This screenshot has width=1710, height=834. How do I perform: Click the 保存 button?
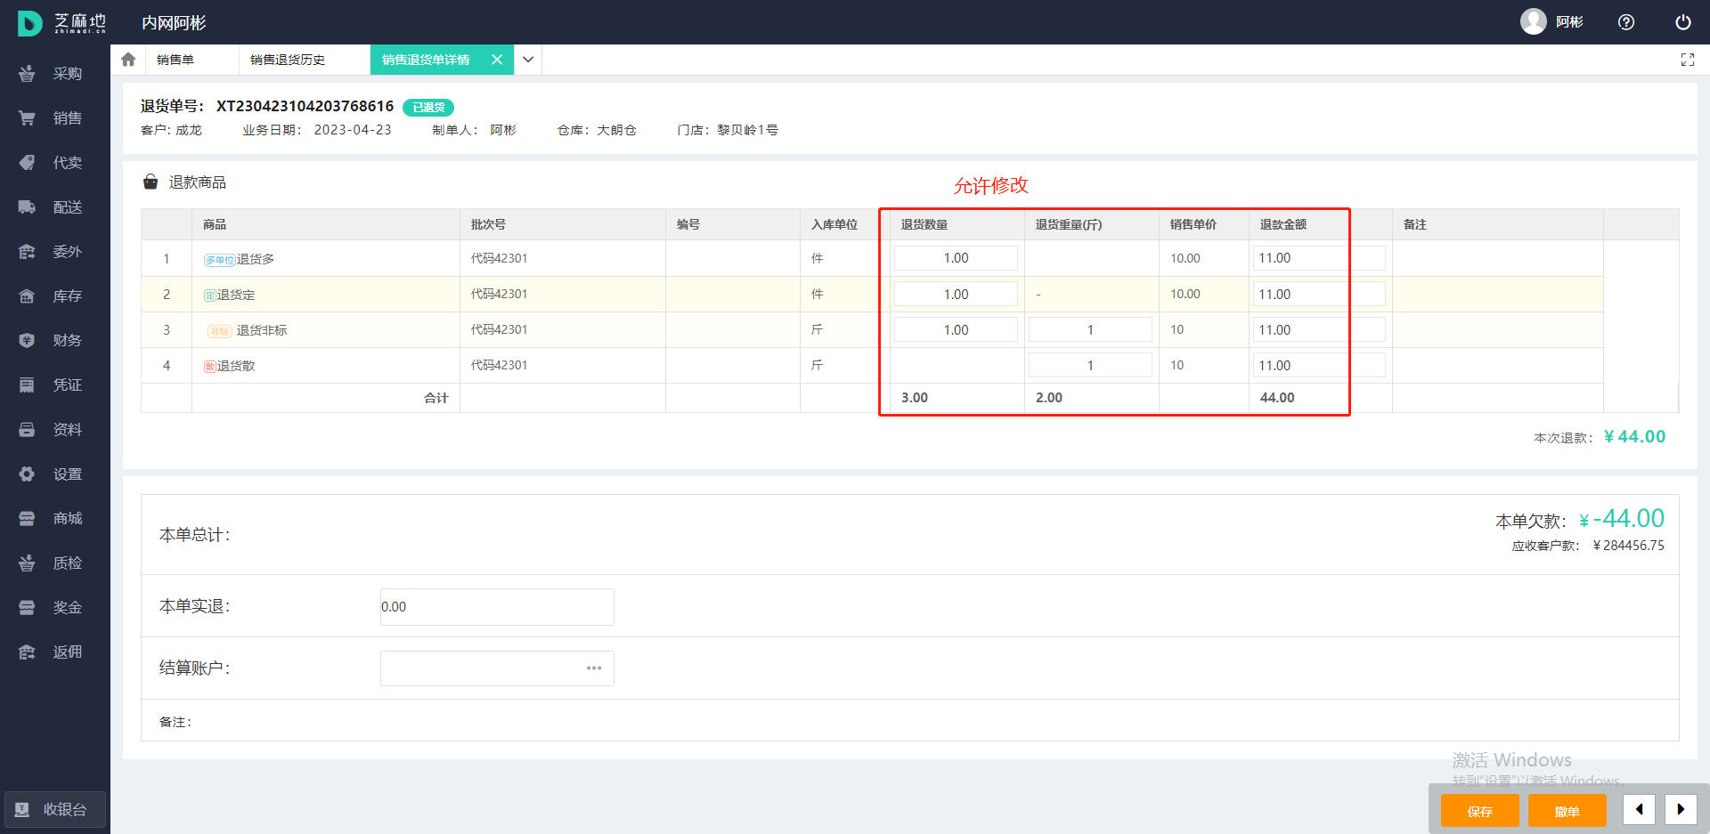coord(1480,811)
